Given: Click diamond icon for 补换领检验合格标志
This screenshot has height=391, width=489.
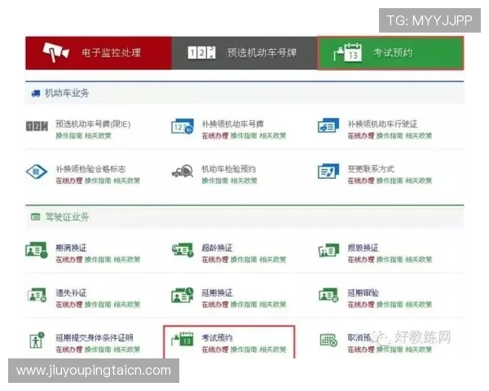Looking at the screenshot, I should click(37, 172).
